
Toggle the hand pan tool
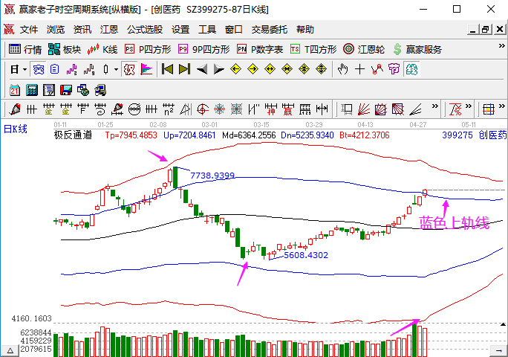tap(342, 69)
